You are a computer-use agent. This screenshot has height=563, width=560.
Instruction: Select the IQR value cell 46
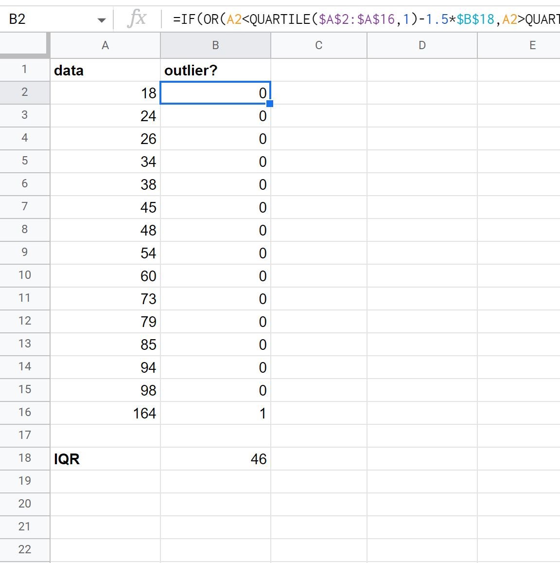(x=215, y=458)
